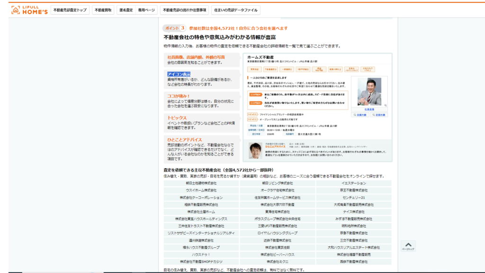Click the advisor portrait next to ひとことアドバイス
The image size is (485, 273).
click(x=255, y=151)
